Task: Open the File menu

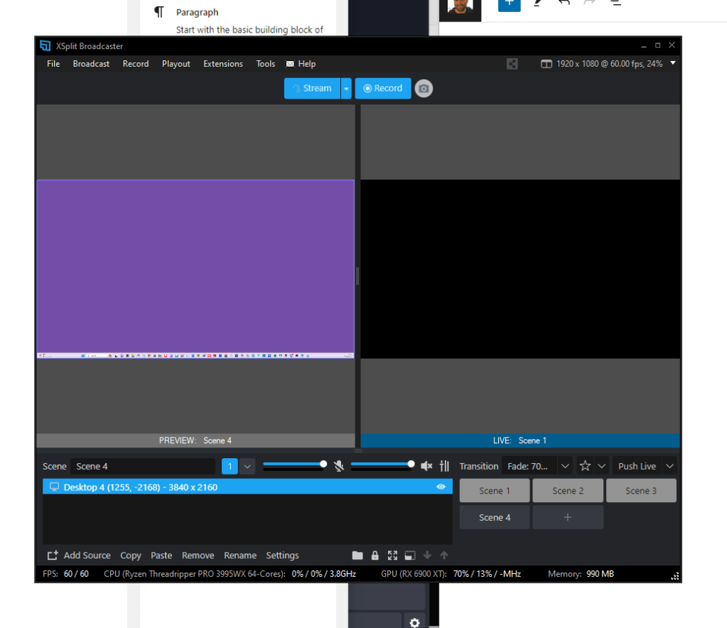Action: [x=53, y=64]
